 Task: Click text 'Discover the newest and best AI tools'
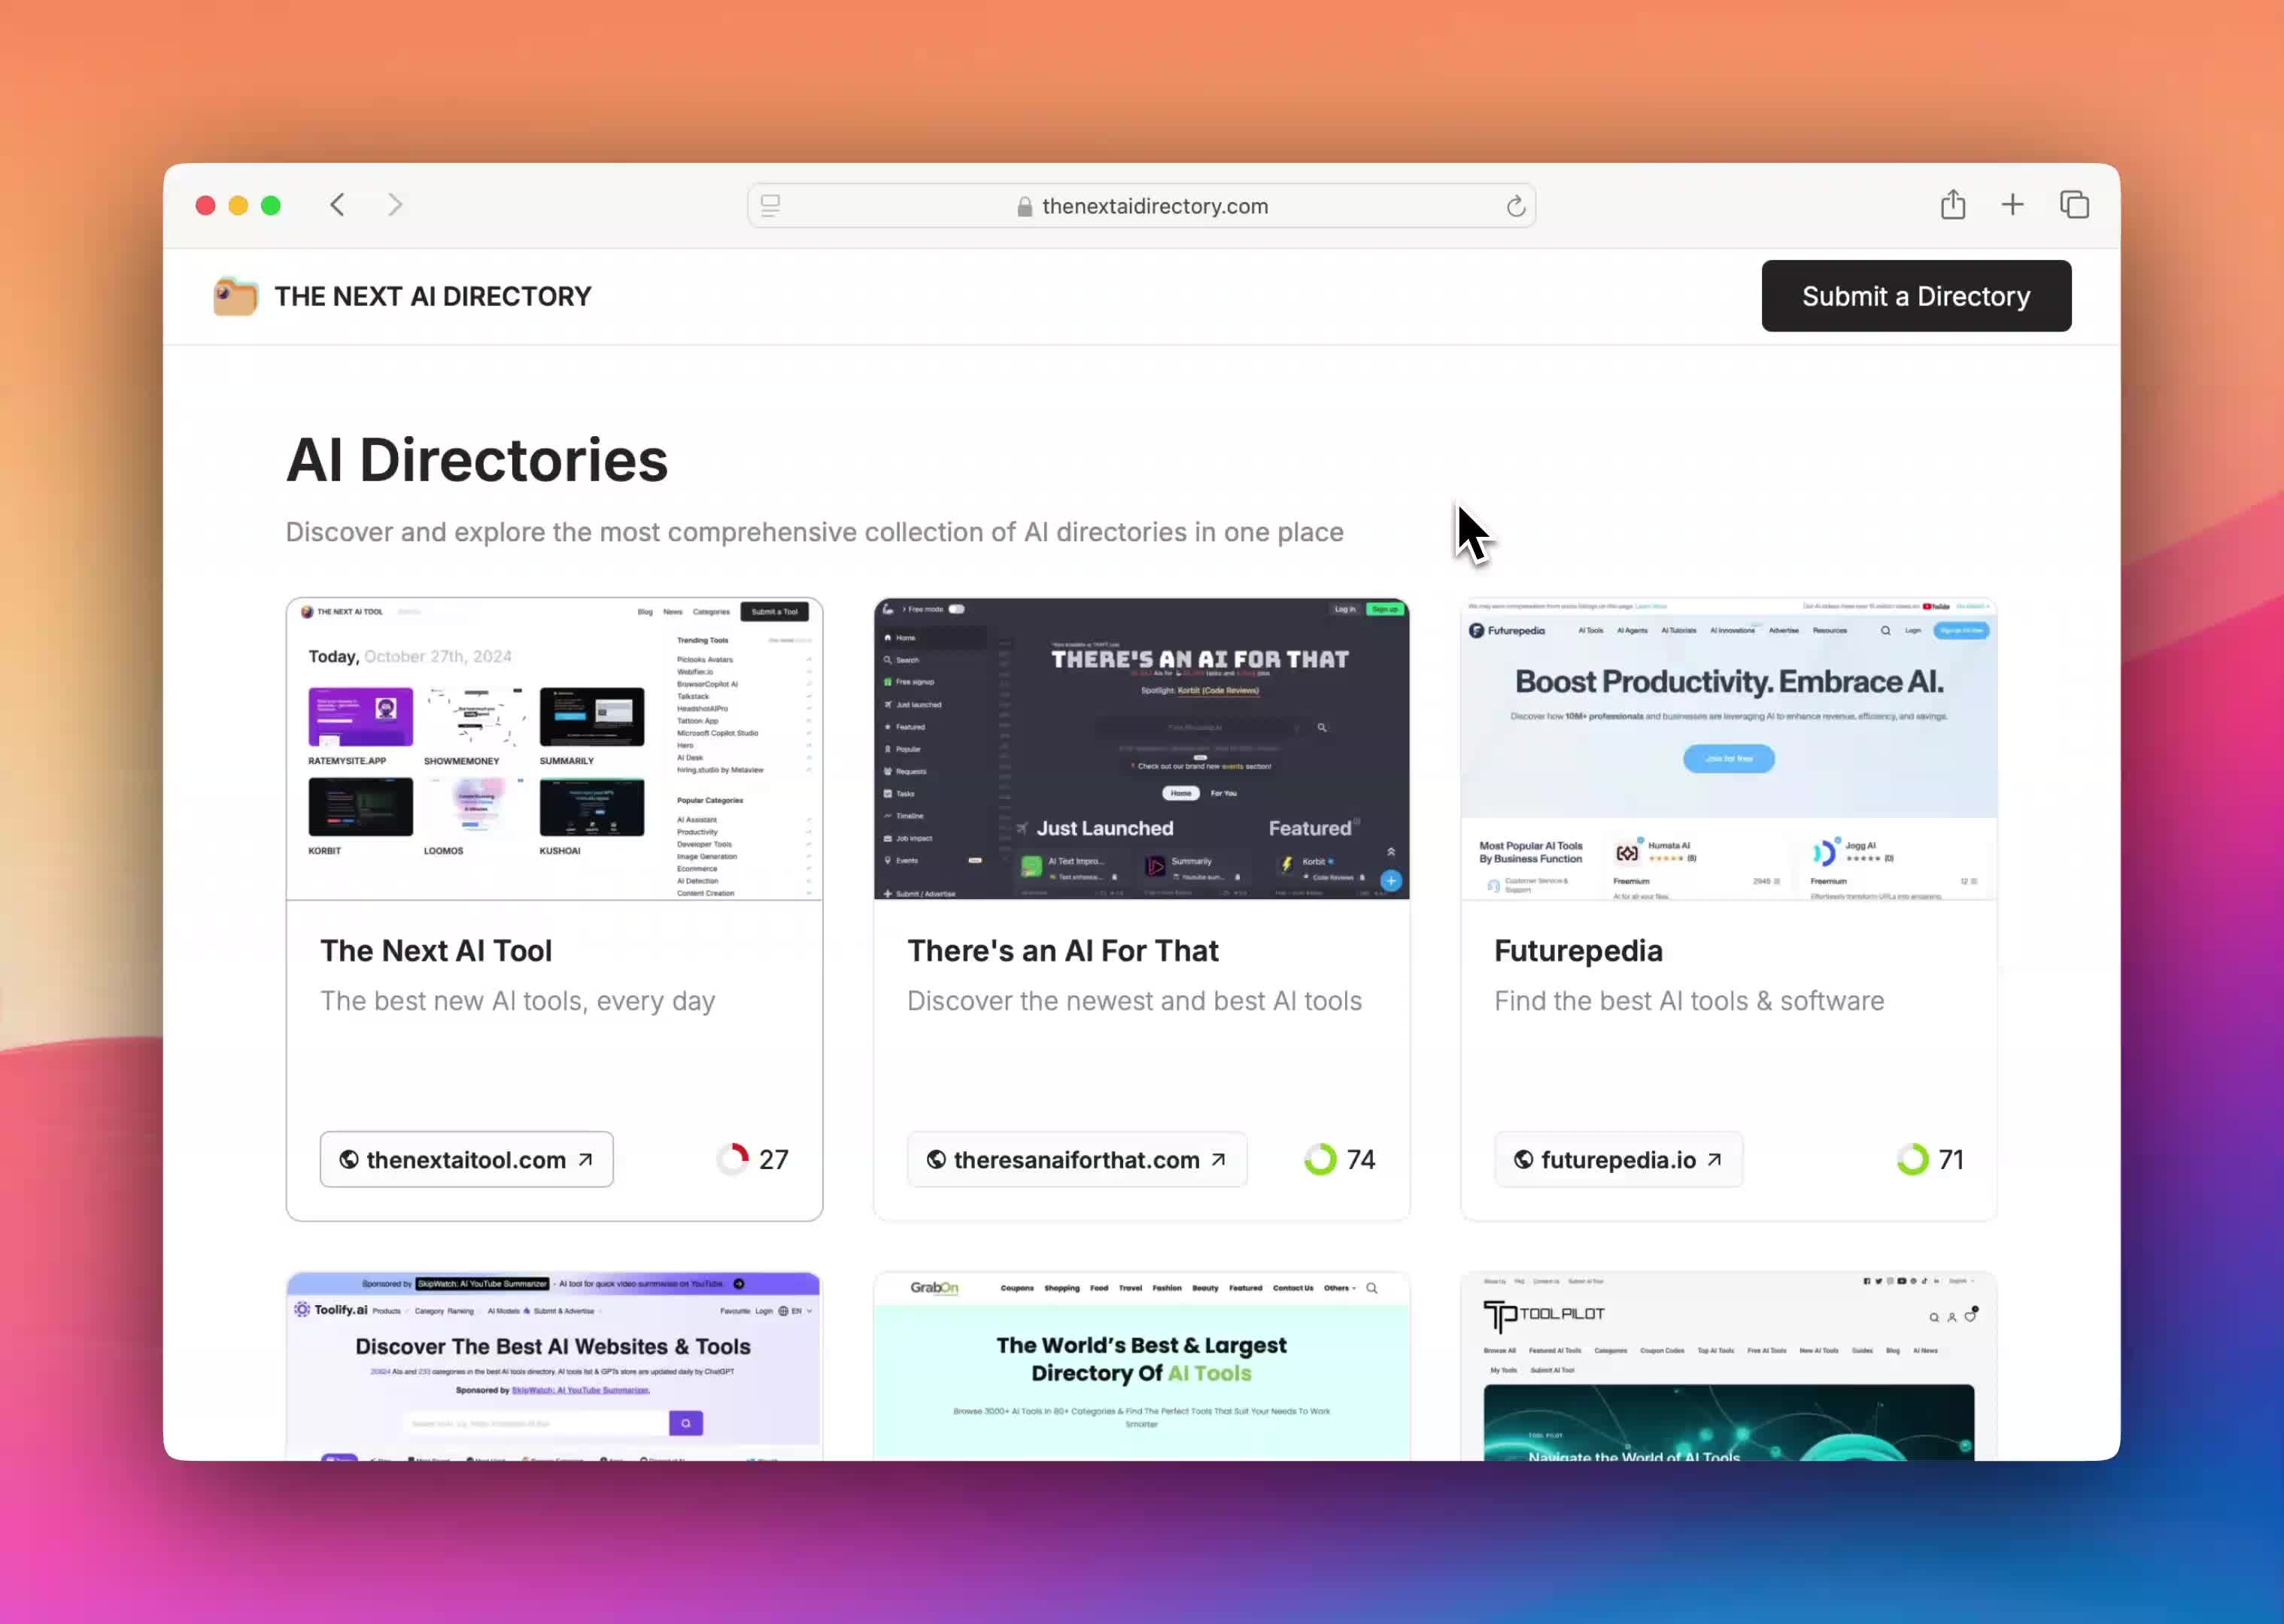coord(1134,1001)
